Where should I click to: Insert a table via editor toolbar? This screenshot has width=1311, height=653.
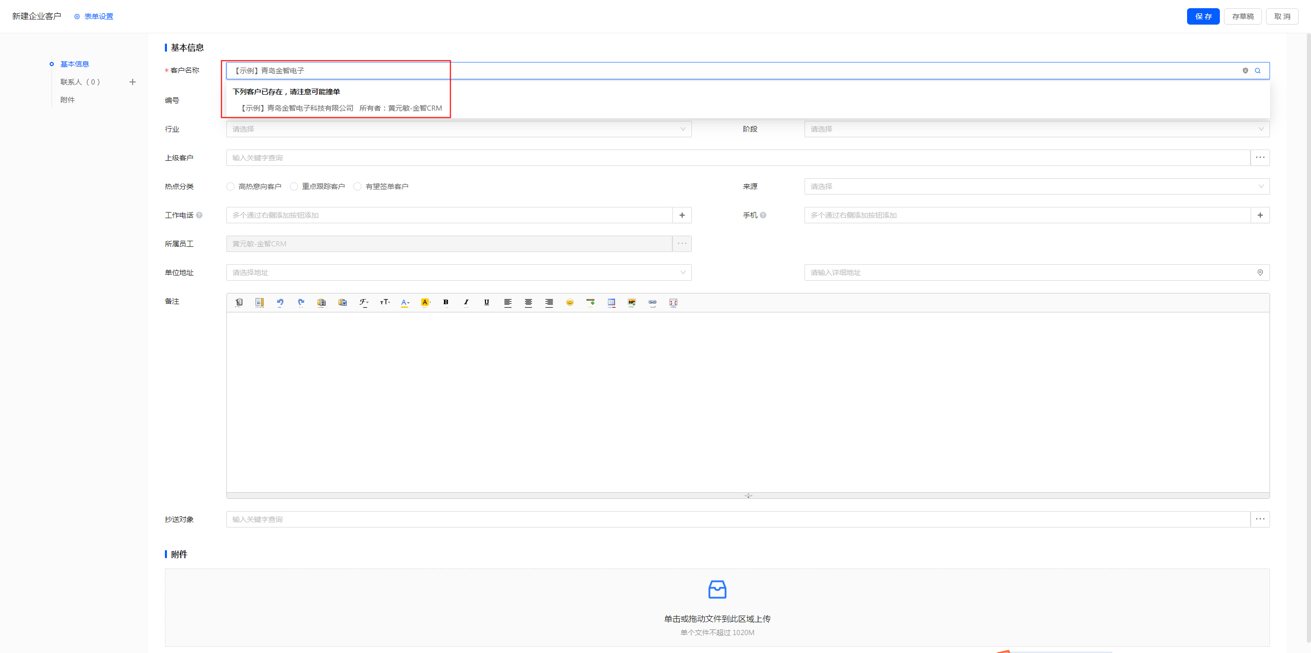[611, 302]
